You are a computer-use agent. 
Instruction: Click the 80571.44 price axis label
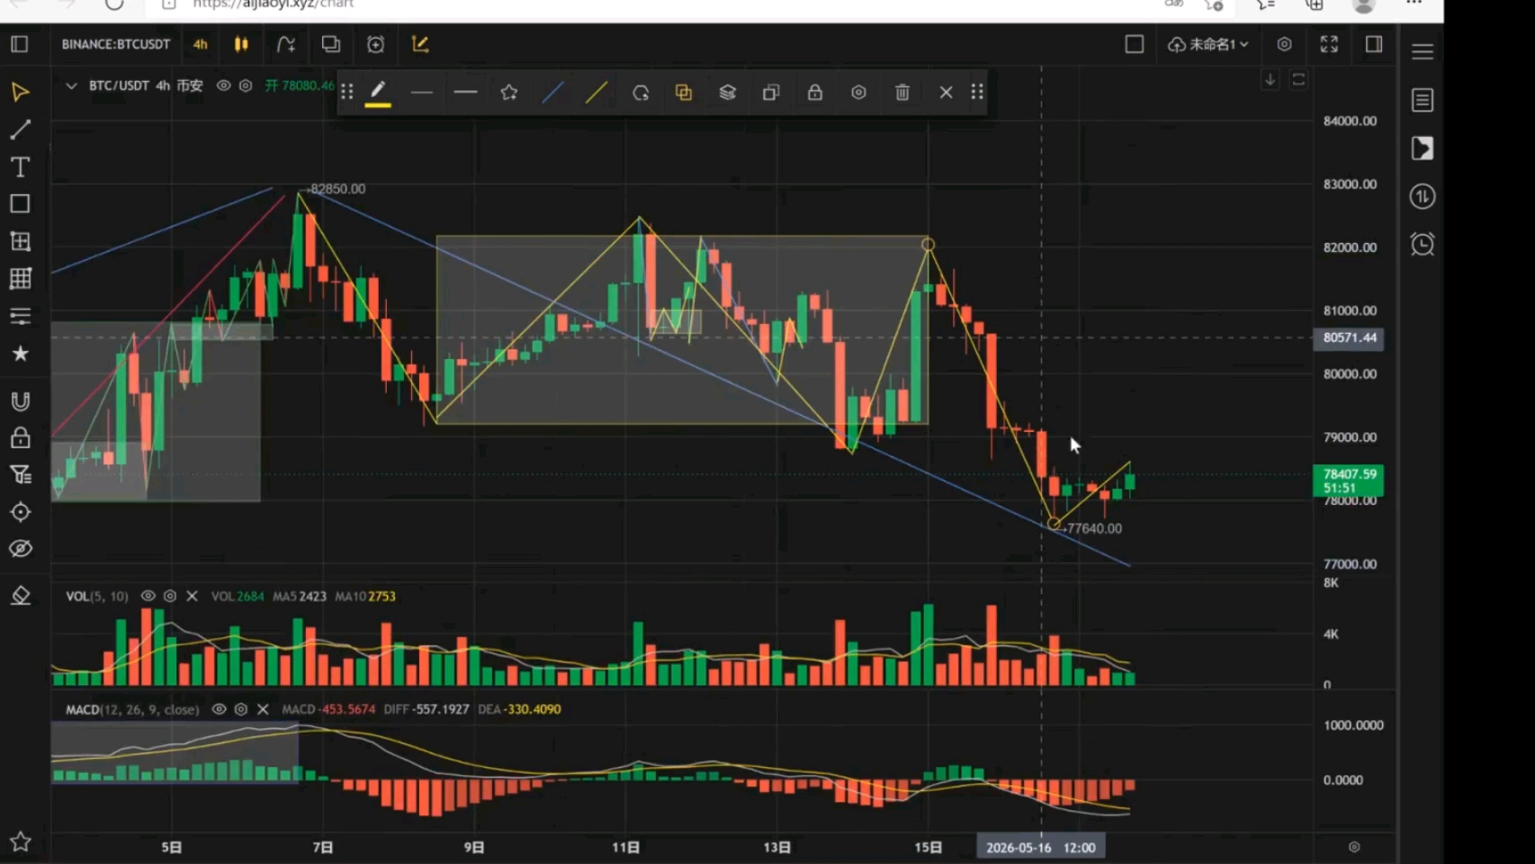click(x=1350, y=338)
